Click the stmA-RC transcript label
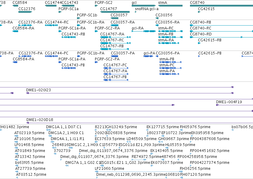 [x=166, y=28]
